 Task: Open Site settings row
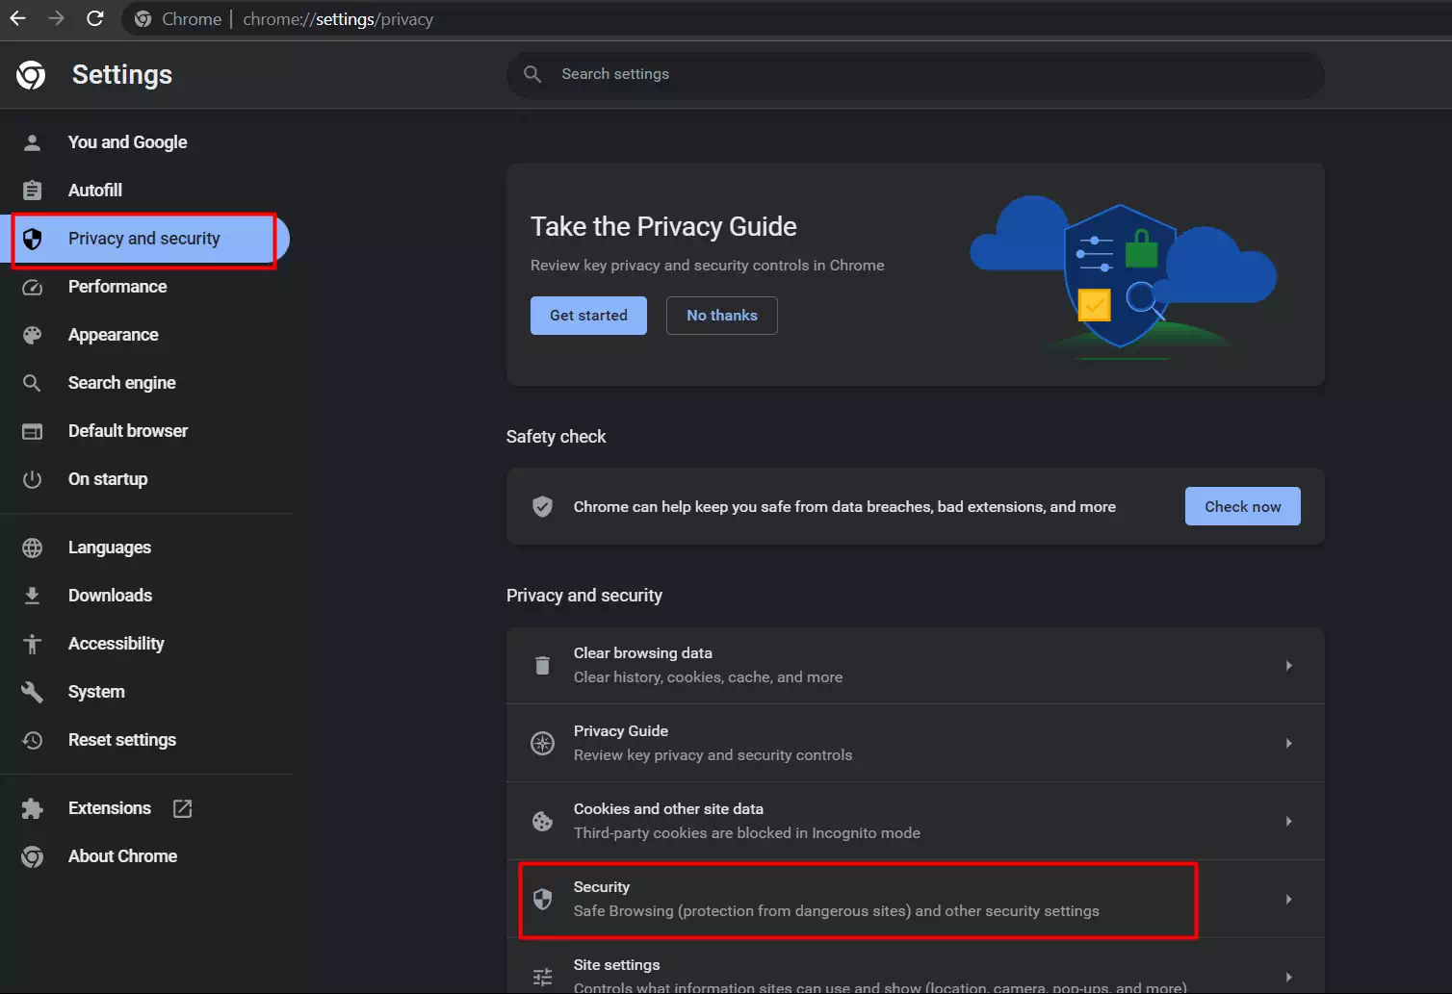(916, 966)
